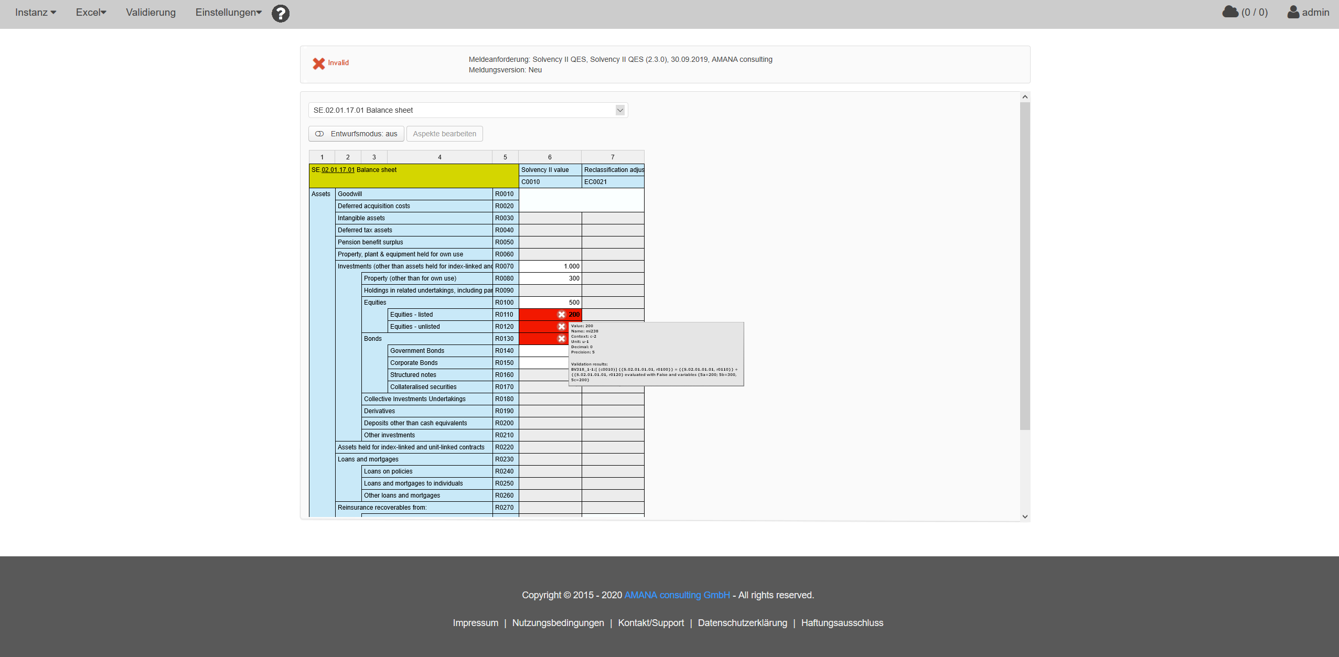1339x657 pixels.
Task: Click the help question mark icon
Action: [x=281, y=13]
